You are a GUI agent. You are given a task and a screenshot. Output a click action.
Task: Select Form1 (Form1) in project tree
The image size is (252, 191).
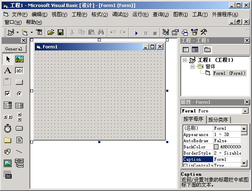(x=229, y=73)
